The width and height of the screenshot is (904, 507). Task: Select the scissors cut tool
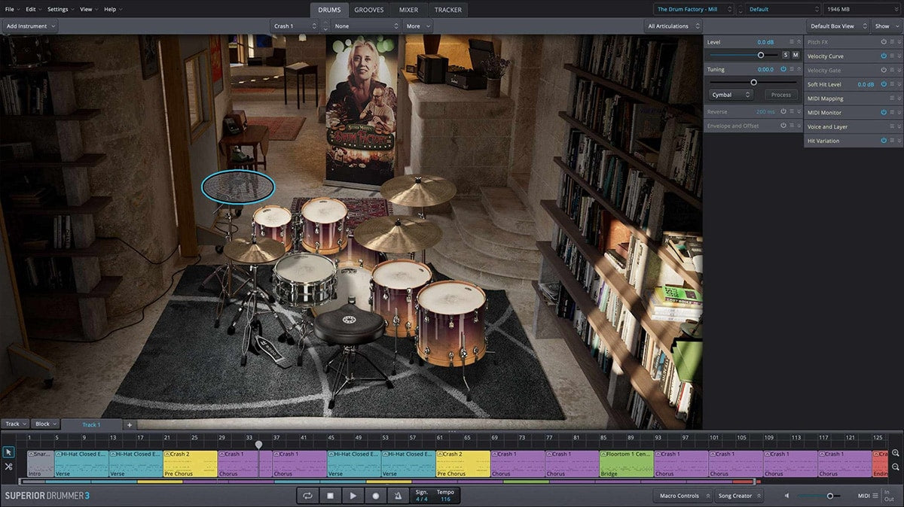click(8, 466)
